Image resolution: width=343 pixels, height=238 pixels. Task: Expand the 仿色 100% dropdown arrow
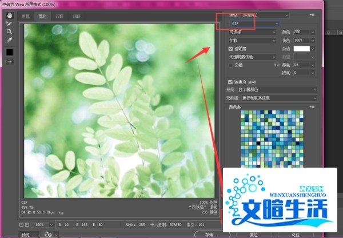click(x=313, y=41)
